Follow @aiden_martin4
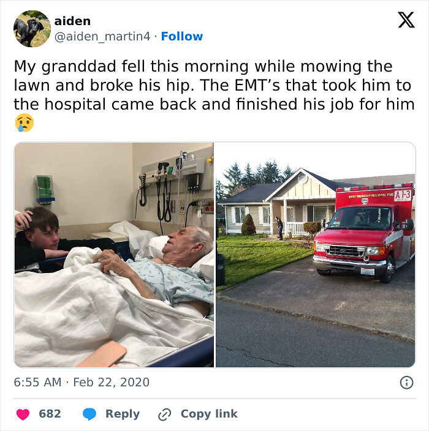 pos(182,36)
